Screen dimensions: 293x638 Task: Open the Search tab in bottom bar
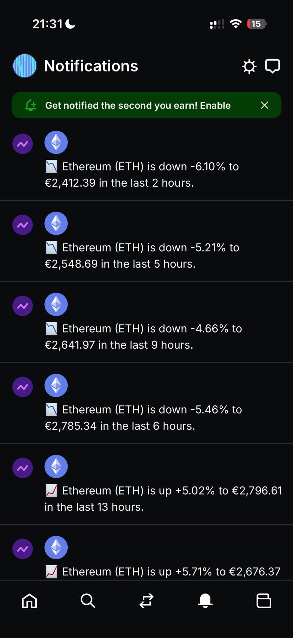pos(88,601)
